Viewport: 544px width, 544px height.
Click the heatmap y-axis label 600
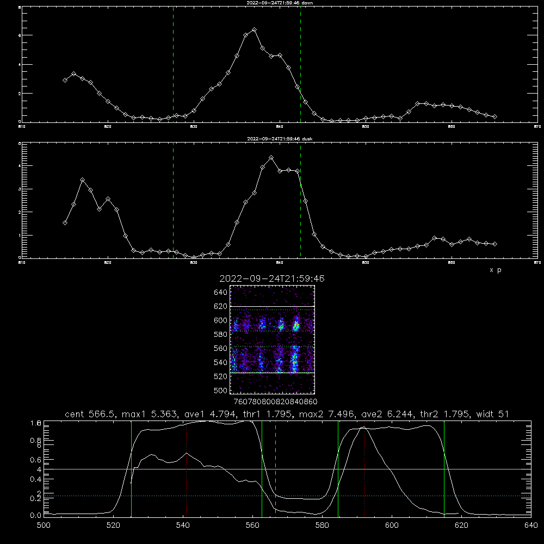220,320
